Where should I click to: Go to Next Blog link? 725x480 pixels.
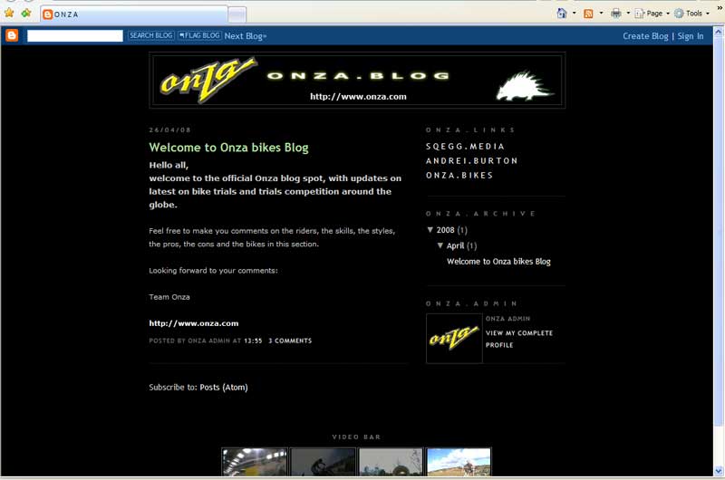click(246, 36)
